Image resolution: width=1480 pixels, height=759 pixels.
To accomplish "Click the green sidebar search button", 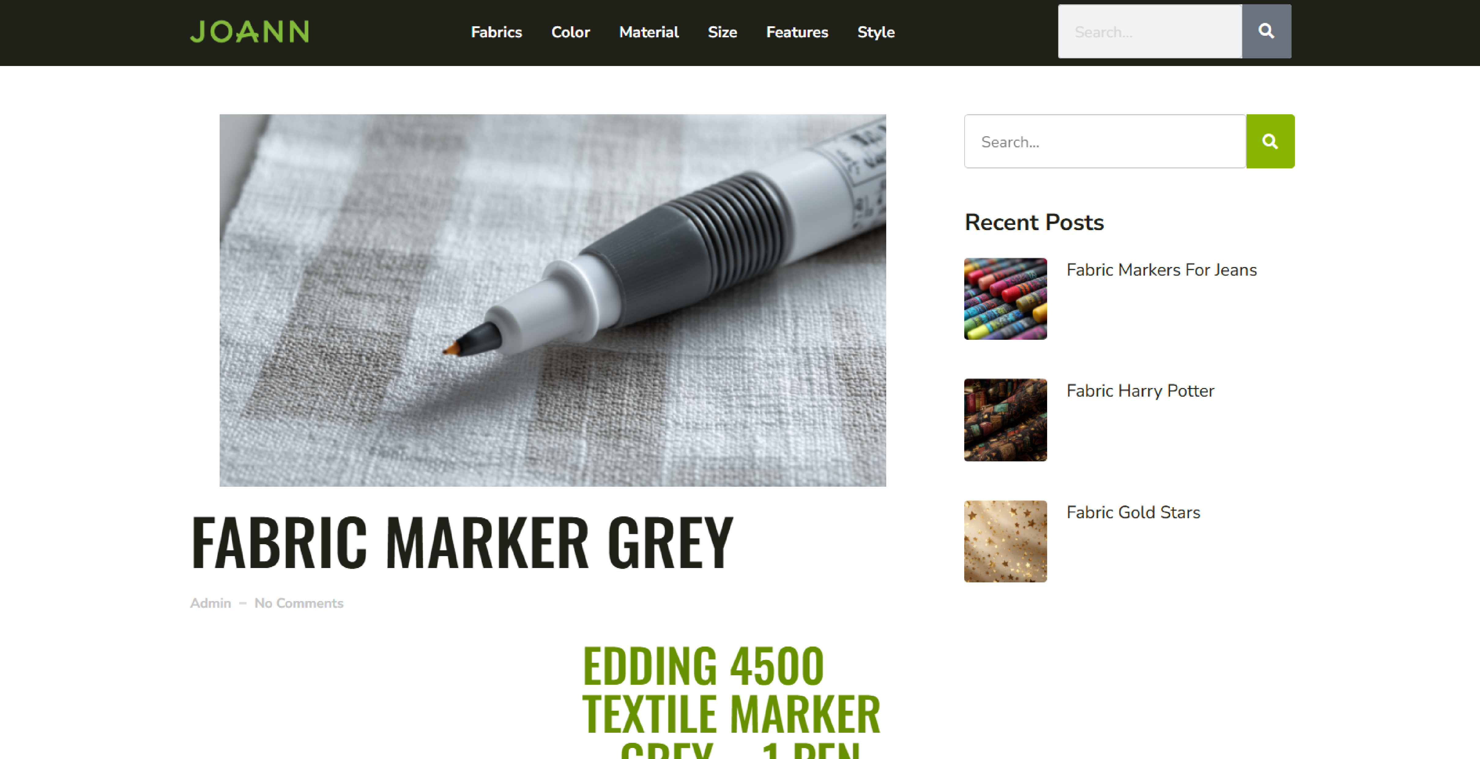I will 1270,141.
